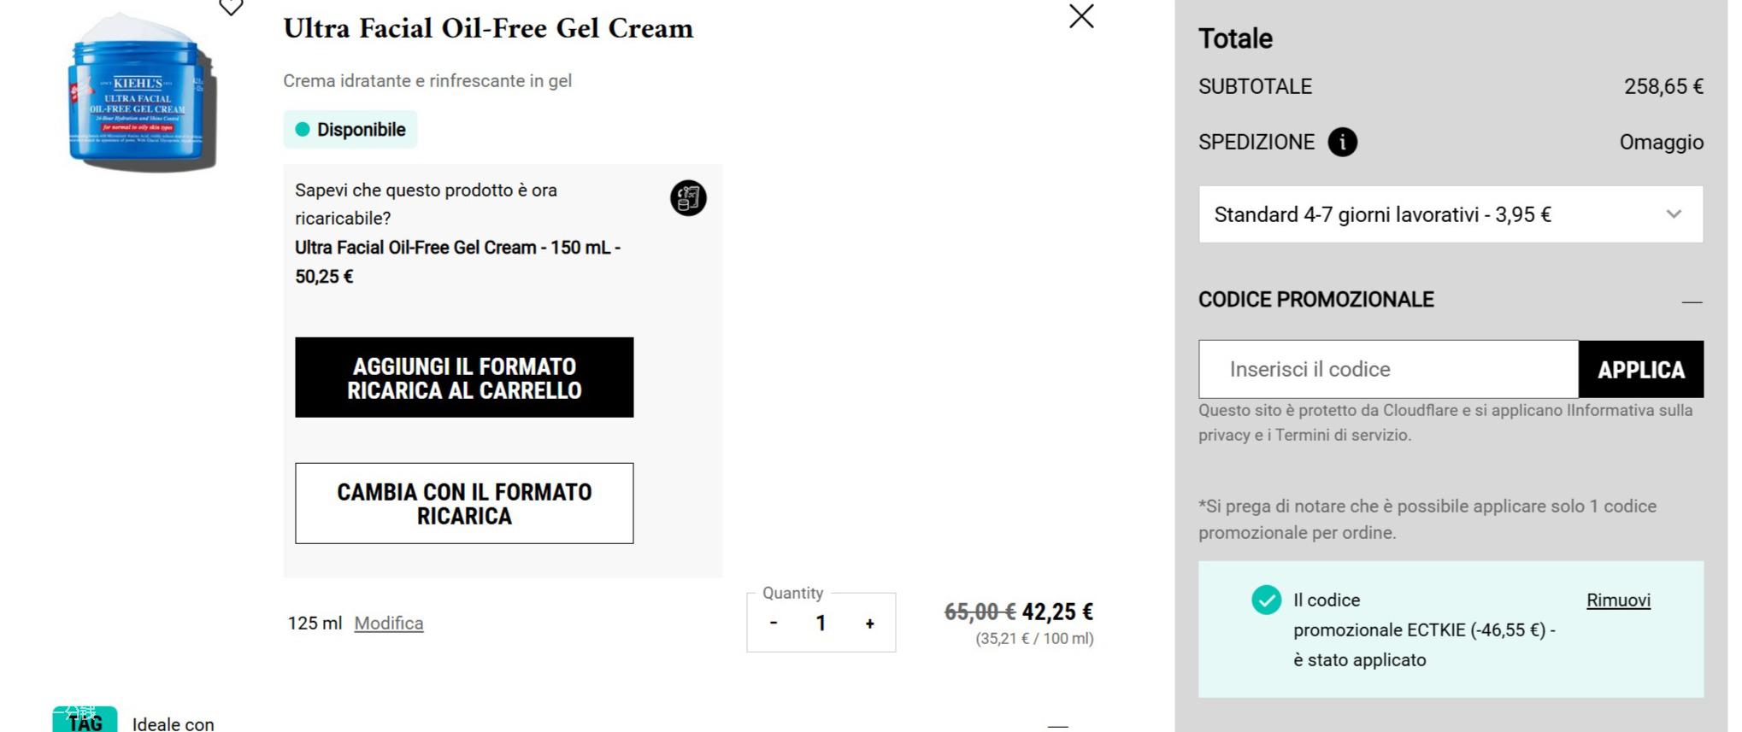Viewport: 1742px width, 732px height.
Task: Click the refillable product round icon
Action: click(x=688, y=198)
